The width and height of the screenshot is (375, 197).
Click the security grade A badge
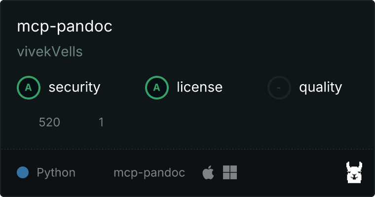(x=29, y=88)
